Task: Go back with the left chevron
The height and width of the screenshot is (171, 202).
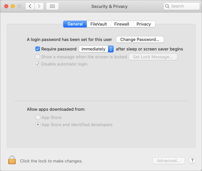Action: pyautogui.click(x=30, y=6)
